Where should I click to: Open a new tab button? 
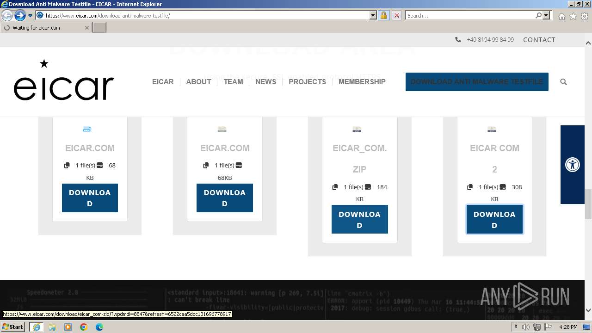pos(99,28)
